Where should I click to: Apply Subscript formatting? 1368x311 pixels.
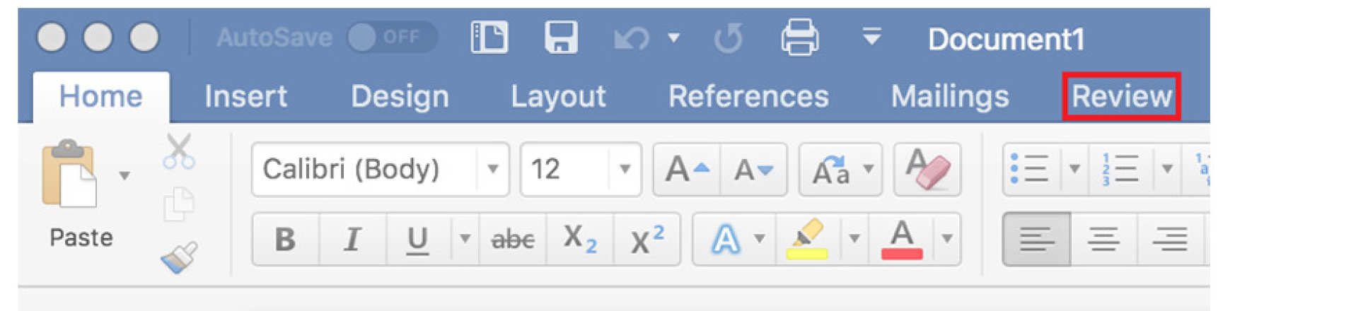click(x=580, y=239)
